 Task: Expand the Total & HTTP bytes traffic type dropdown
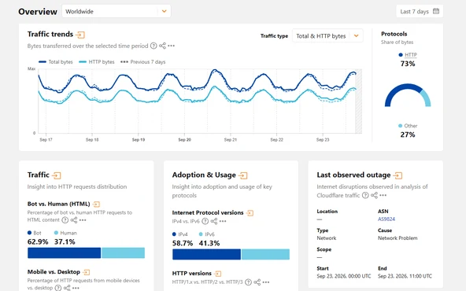pyautogui.click(x=327, y=36)
